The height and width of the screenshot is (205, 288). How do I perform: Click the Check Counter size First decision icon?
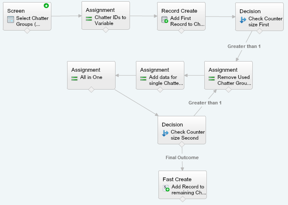pos(243,20)
